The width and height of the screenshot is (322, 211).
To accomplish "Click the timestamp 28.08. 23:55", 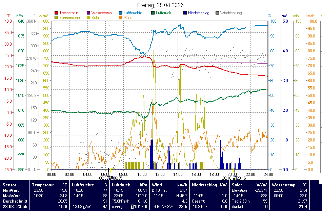I will [x=15, y=207].
